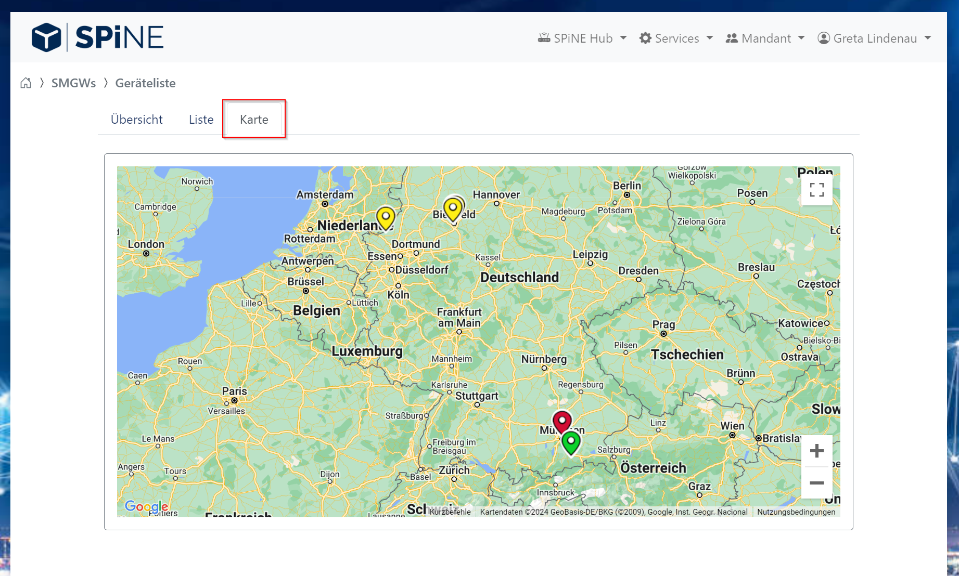The width and height of the screenshot is (959, 576).
Task: Select the red map marker near München
Action: pos(562,422)
